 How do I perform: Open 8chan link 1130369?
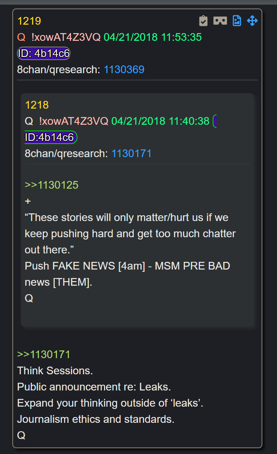pyautogui.click(x=124, y=69)
